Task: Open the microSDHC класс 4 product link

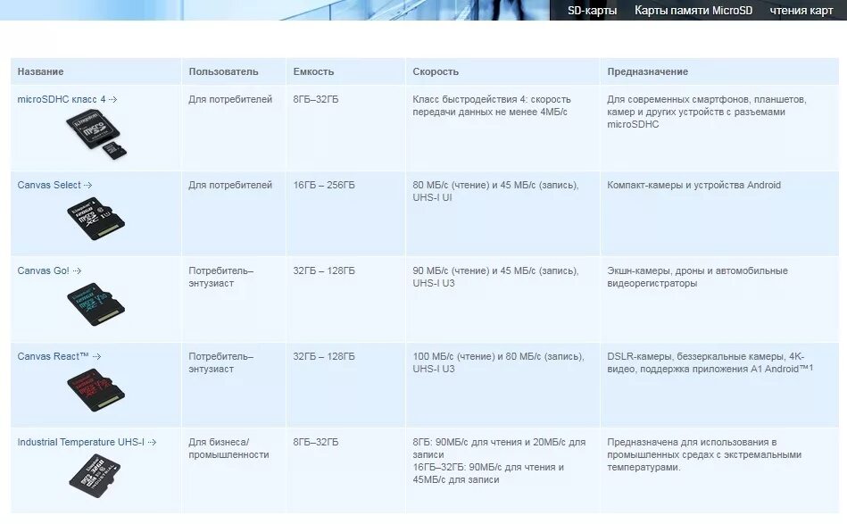Action: tap(62, 99)
